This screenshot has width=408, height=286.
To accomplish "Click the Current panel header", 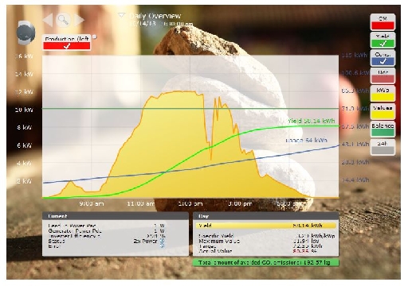I will [x=116, y=216].
